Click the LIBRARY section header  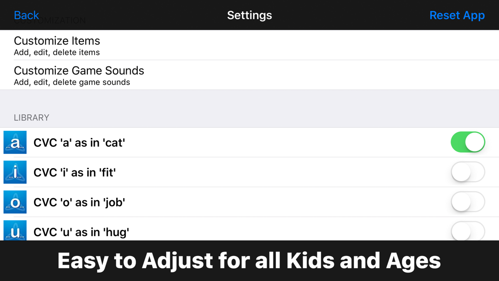tap(31, 118)
